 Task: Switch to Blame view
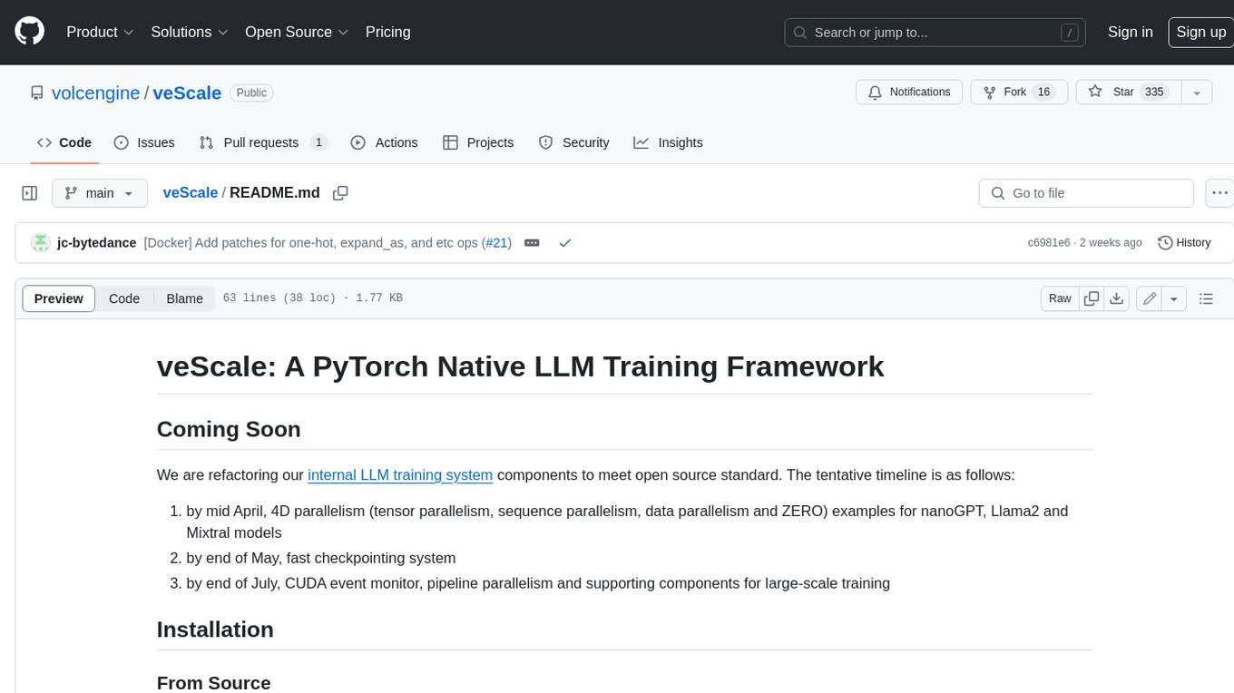pos(184,298)
